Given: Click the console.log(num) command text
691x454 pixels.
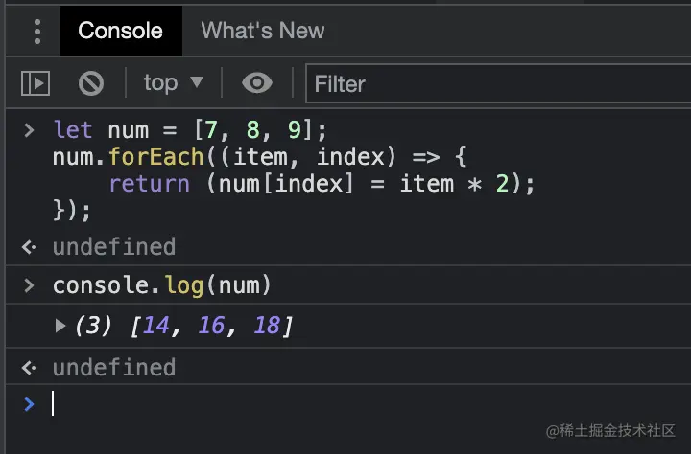Looking at the screenshot, I should click(162, 284).
